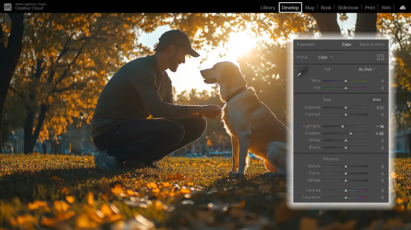
Task: Click the Contrast value field
Action: pos(382,115)
